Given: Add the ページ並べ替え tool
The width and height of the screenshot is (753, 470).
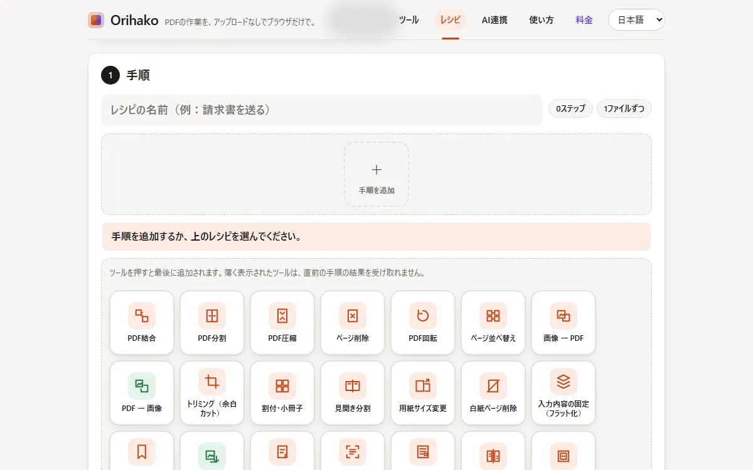Looking at the screenshot, I should click(x=493, y=323).
